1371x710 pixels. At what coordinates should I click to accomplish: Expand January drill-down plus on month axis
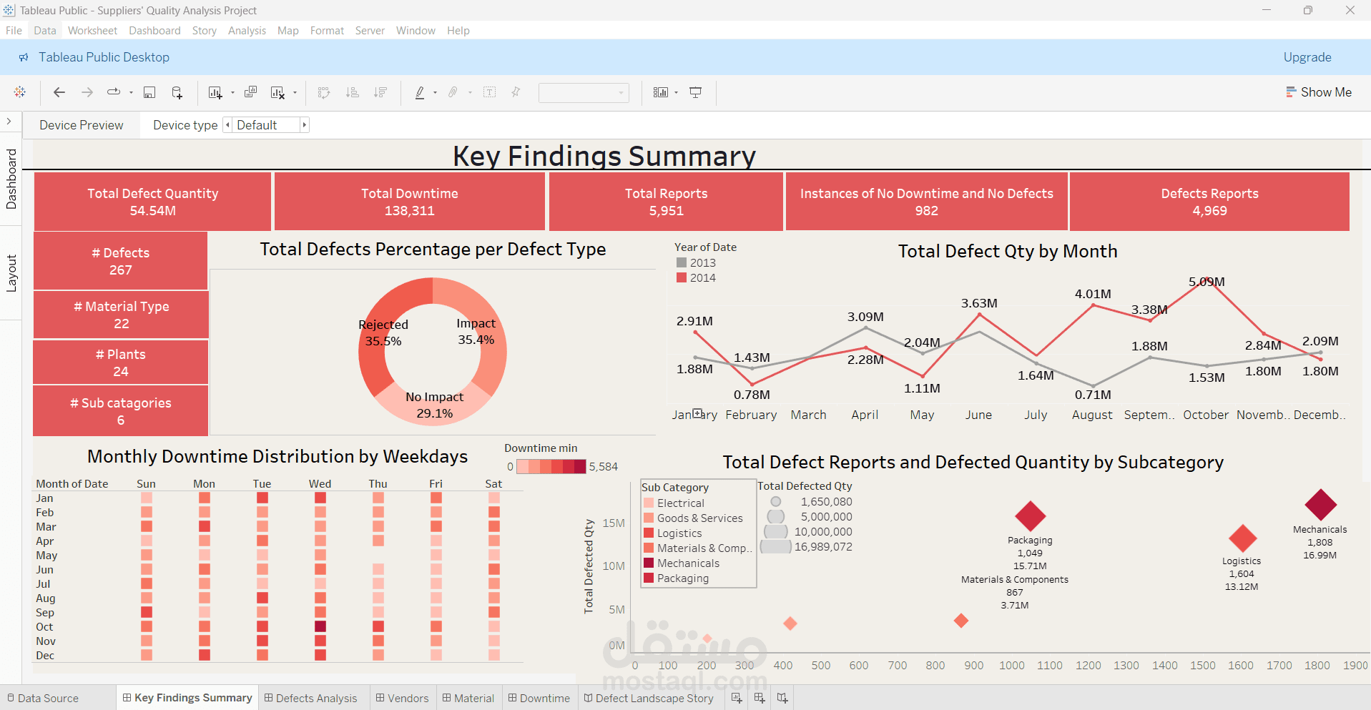[698, 413]
